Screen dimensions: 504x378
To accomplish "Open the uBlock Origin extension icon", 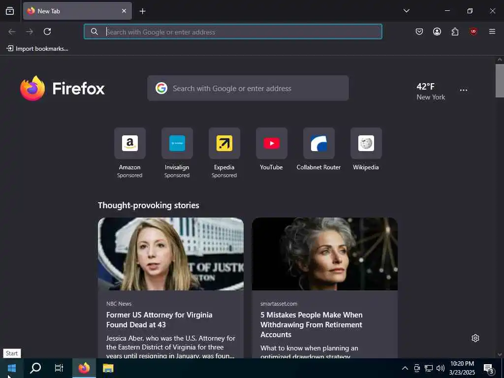I will point(473,31).
